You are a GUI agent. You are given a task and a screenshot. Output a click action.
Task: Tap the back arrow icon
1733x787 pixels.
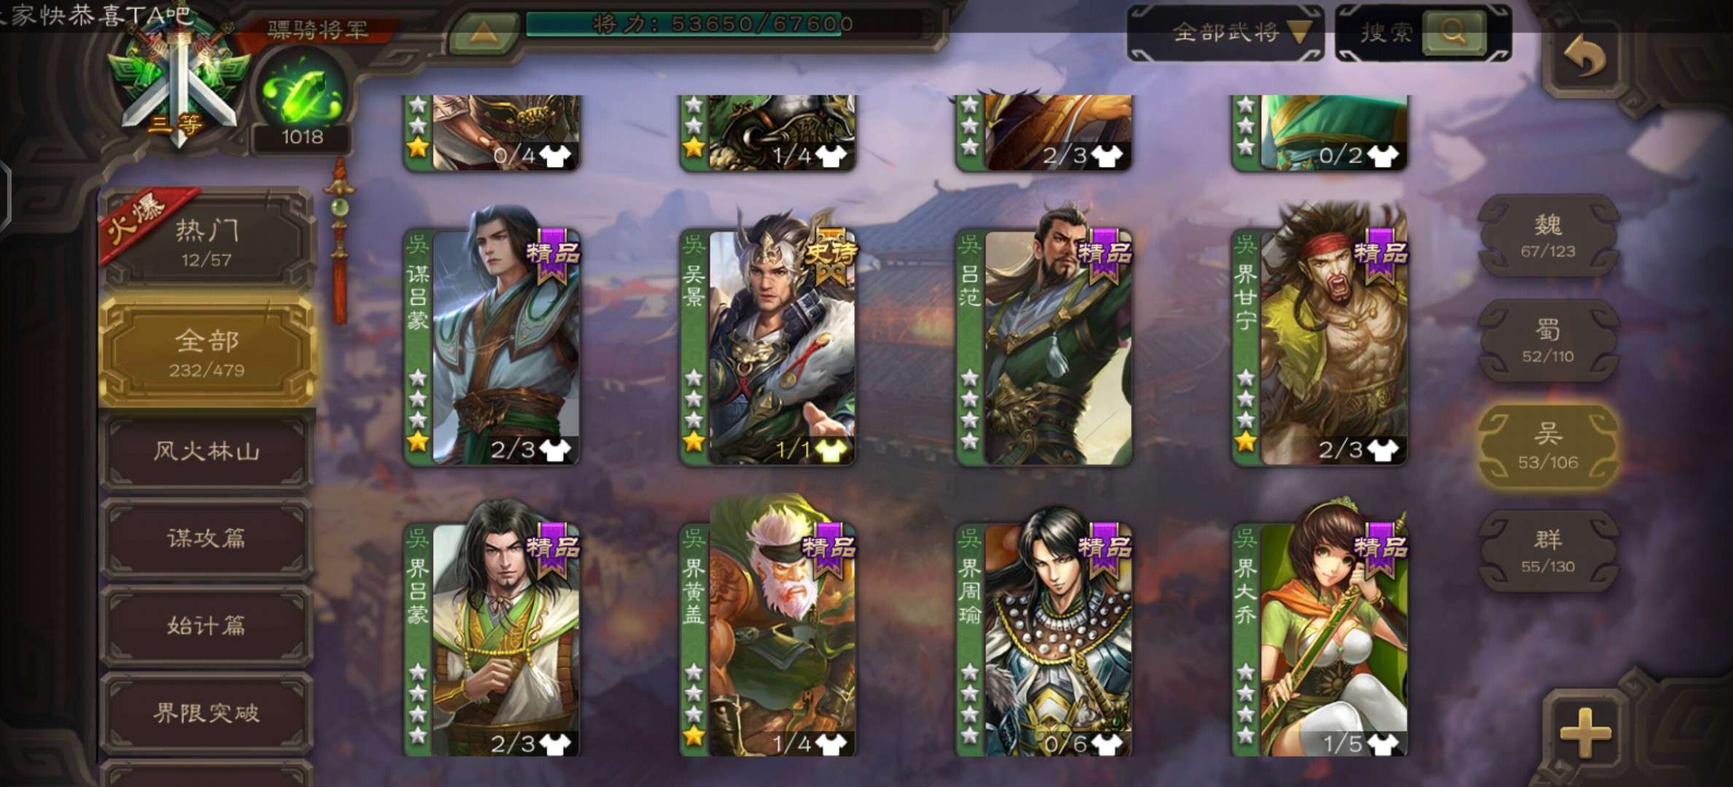pos(1584,55)
